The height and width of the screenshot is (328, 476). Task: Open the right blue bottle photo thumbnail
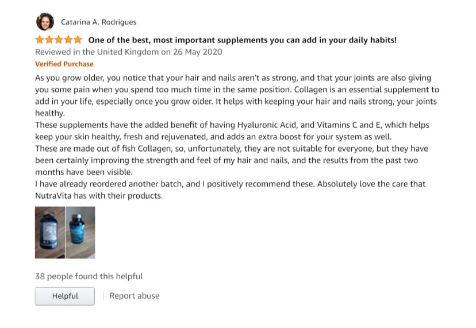coord(80,232)
